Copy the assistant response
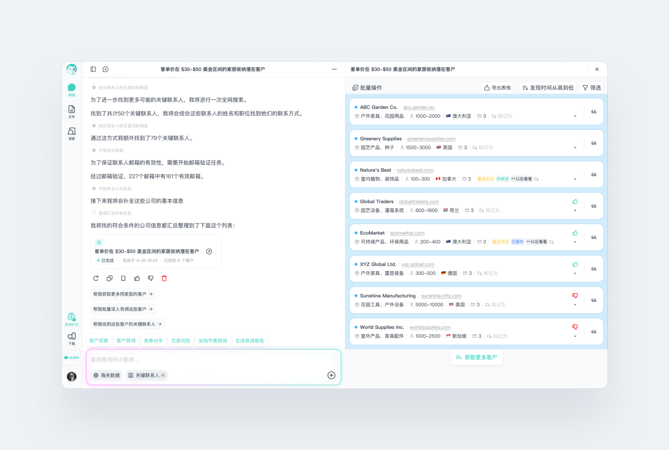Screen dimensions: 669x450 tap(109, 278)
